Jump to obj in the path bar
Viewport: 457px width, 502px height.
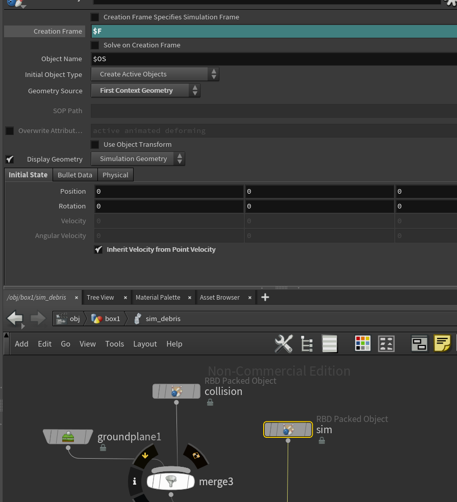(x=68, y=319)
